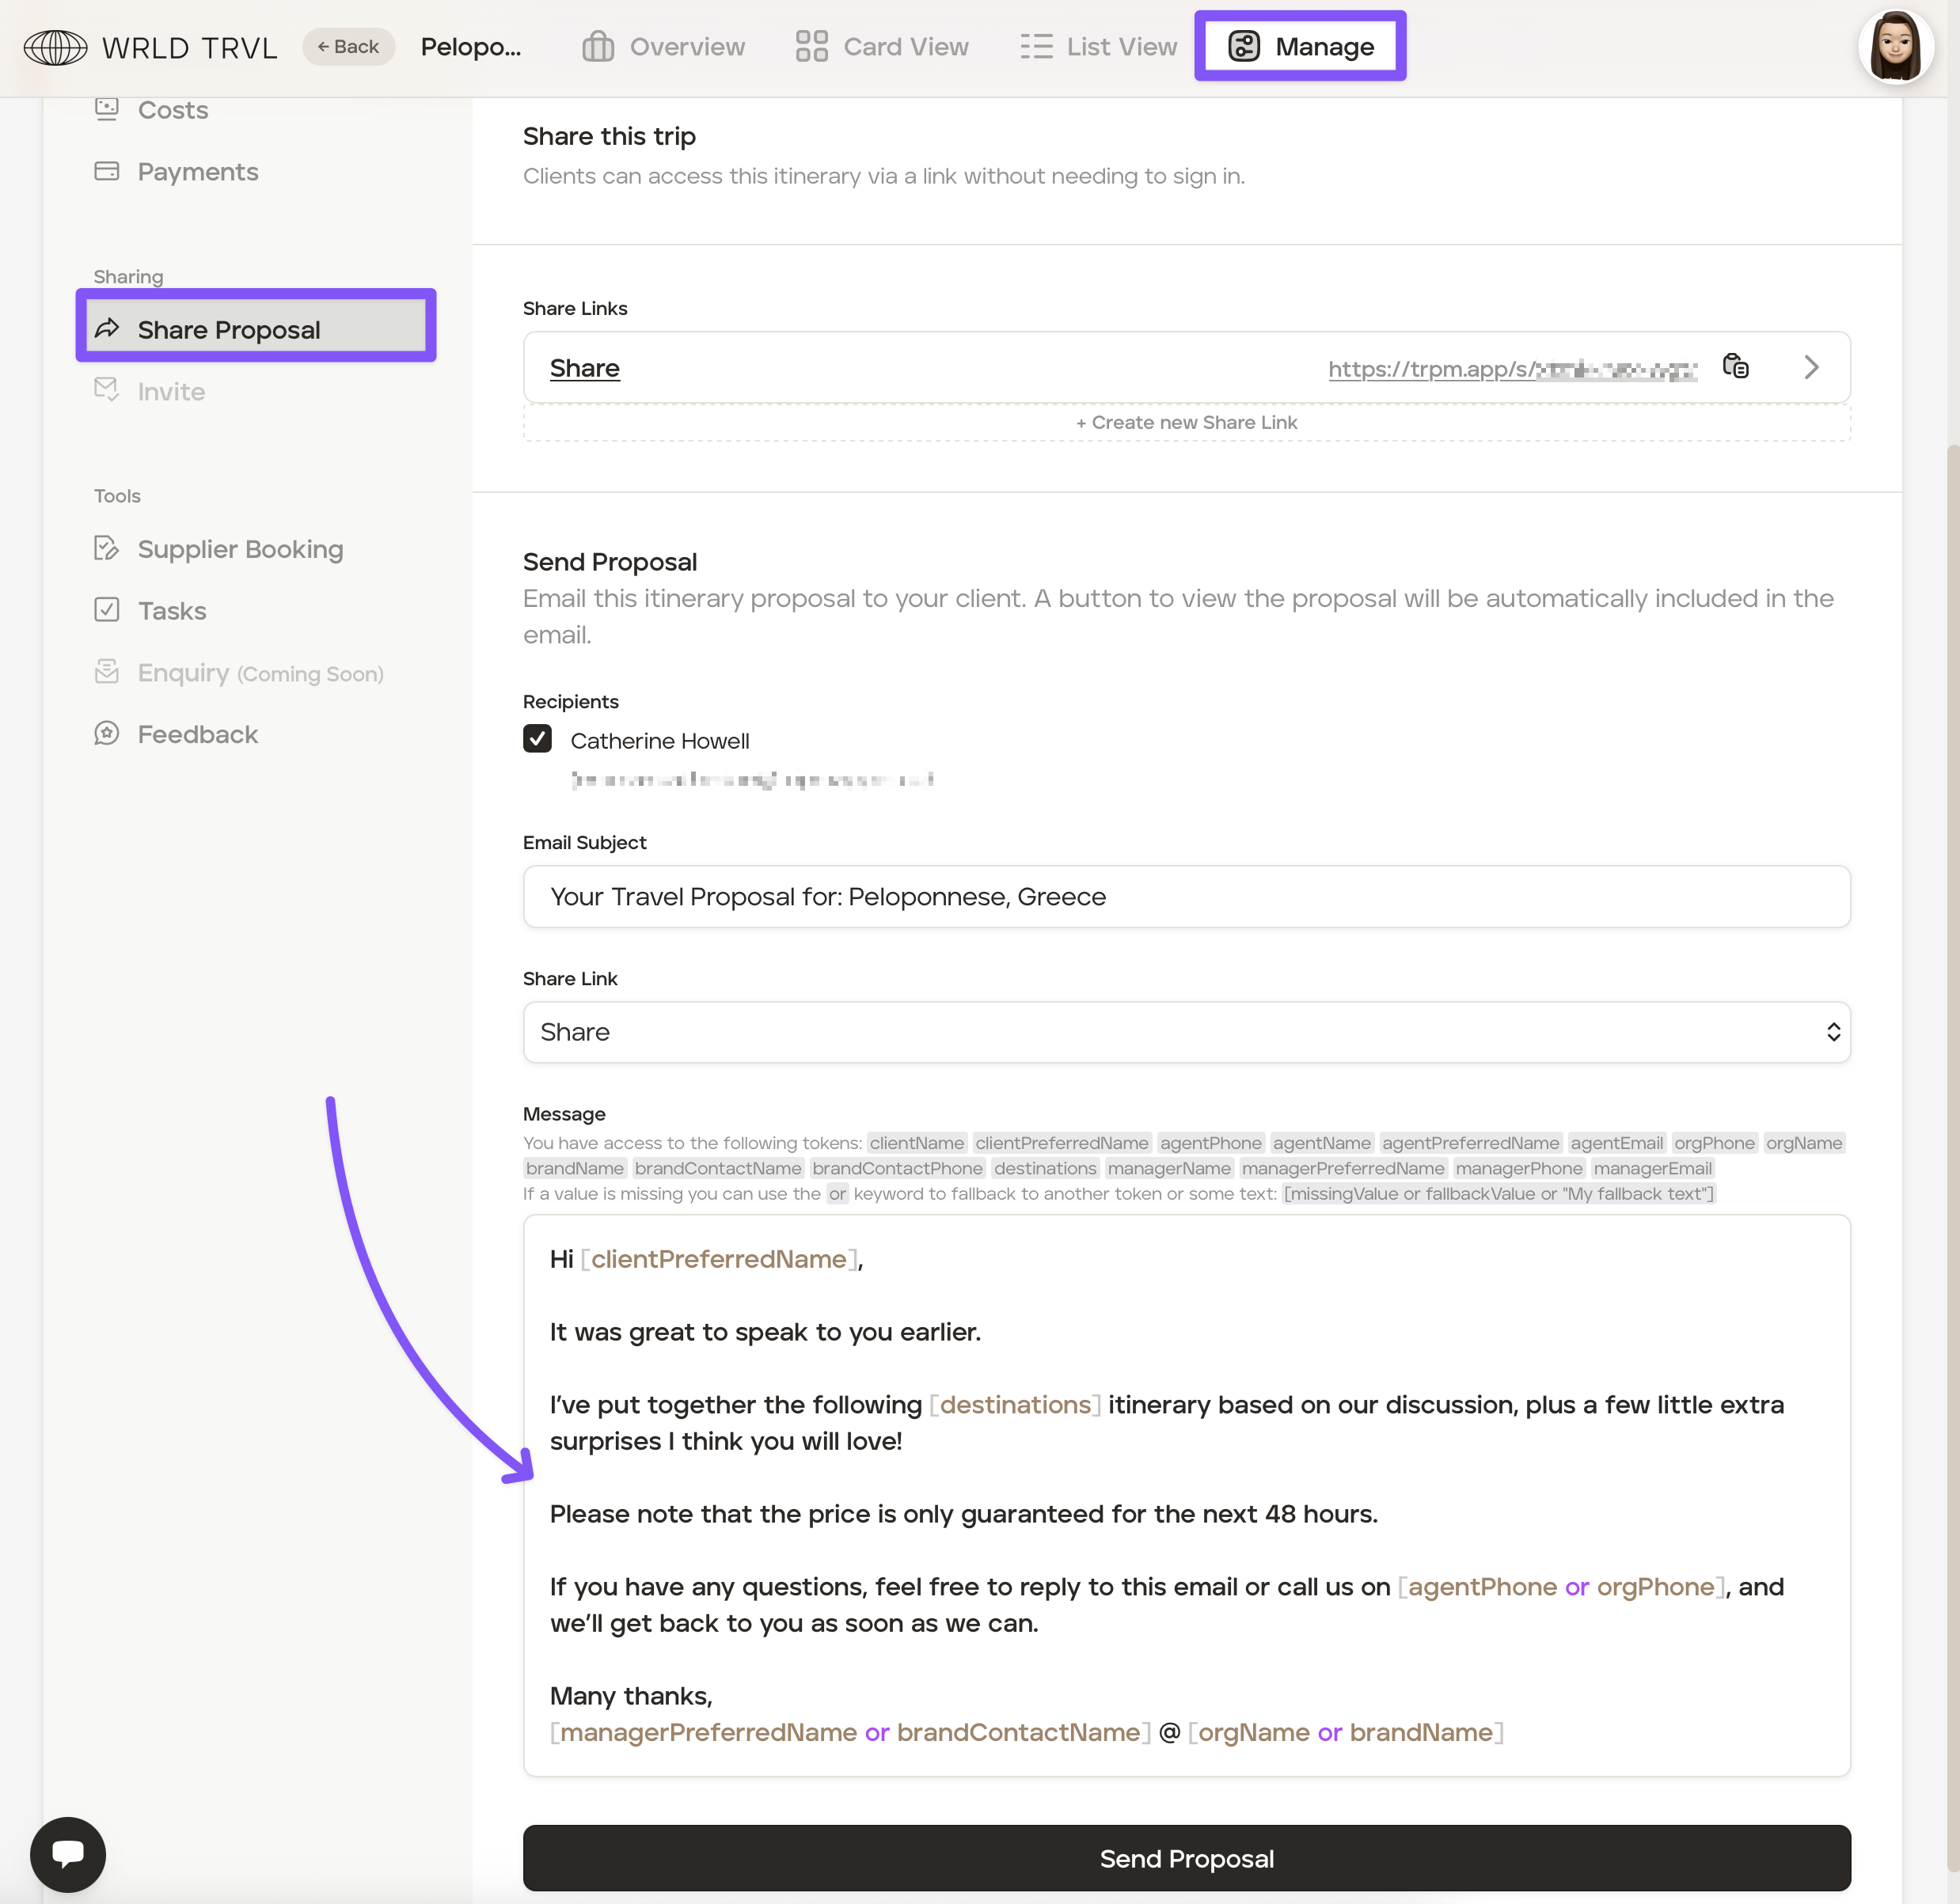
Task: Open the Share Link dropdown
Action: 1186,1032
